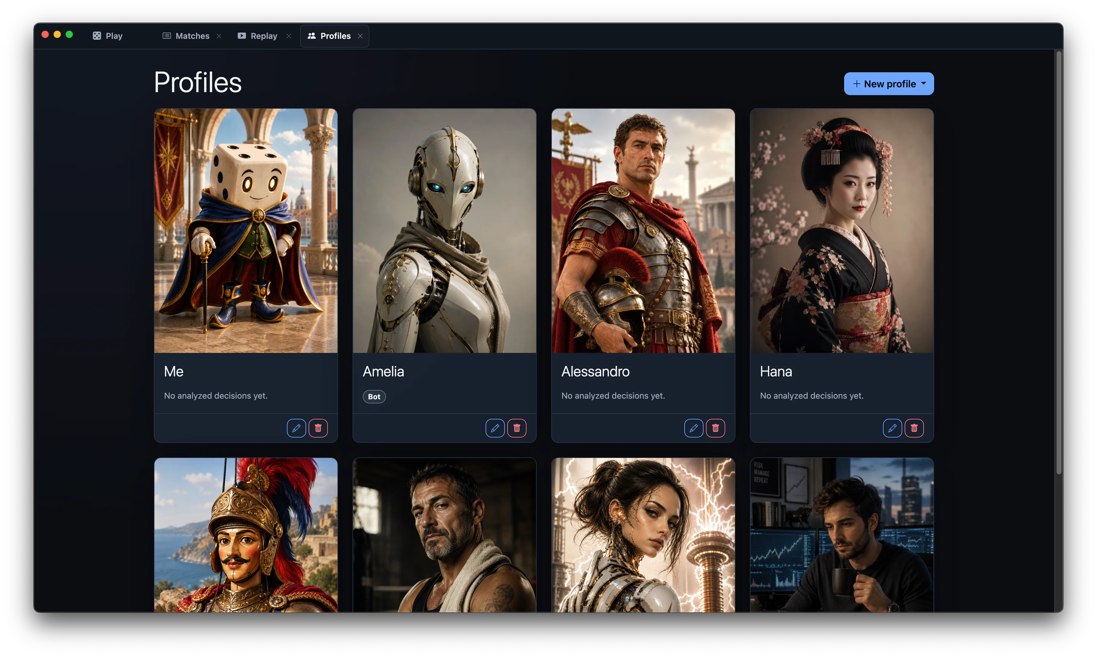Select the Profiles tab label

coord(335,36)
